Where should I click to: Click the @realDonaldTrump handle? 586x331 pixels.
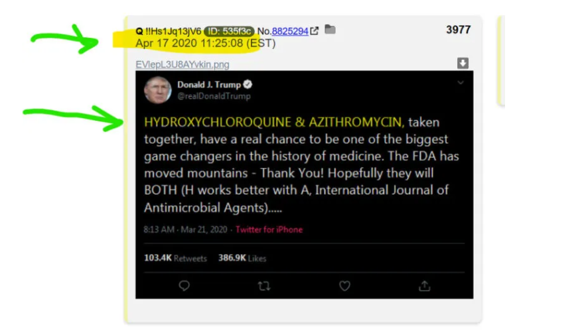point(214,96)
